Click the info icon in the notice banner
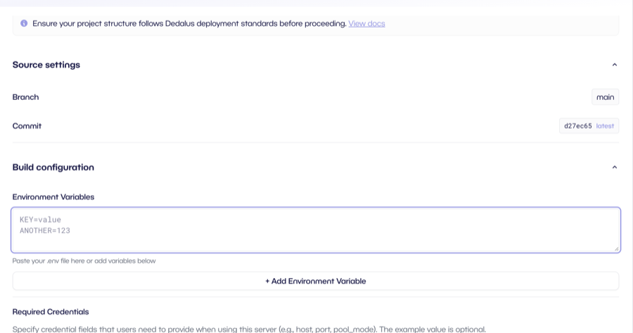The height and width of the screenshot is (333, 633). [24, 23]
